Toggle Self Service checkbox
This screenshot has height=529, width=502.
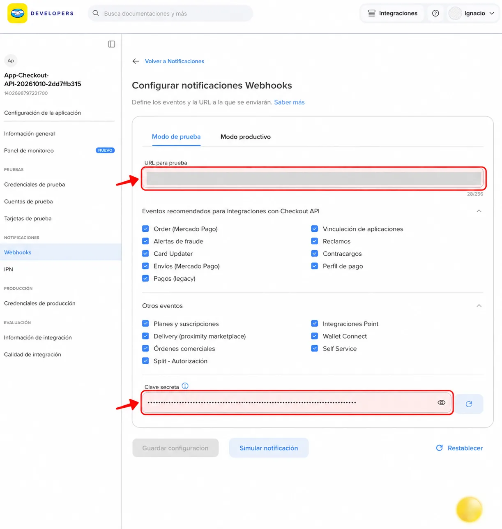pyautogui.click(x=315, y=348)
